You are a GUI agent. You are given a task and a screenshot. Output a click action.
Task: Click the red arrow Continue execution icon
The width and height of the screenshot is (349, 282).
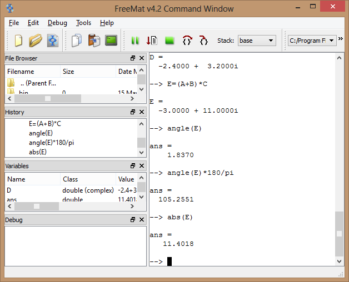click(152, 41)
